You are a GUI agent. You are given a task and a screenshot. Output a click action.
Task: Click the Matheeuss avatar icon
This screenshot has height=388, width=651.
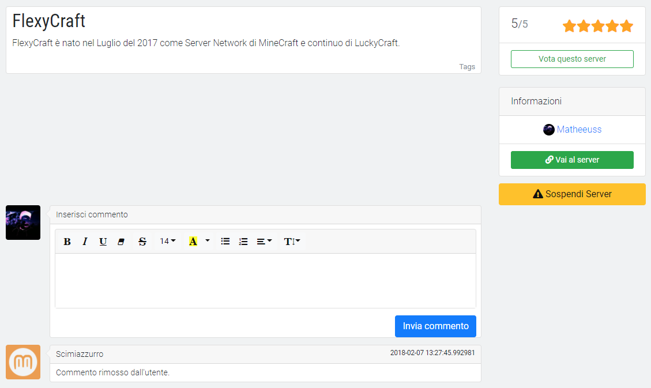point(549,130)
